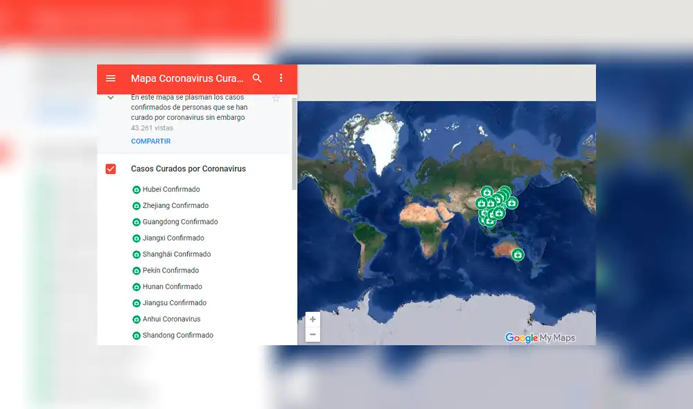
Task: Zoom in using the plus control
Action: point(313,319)
